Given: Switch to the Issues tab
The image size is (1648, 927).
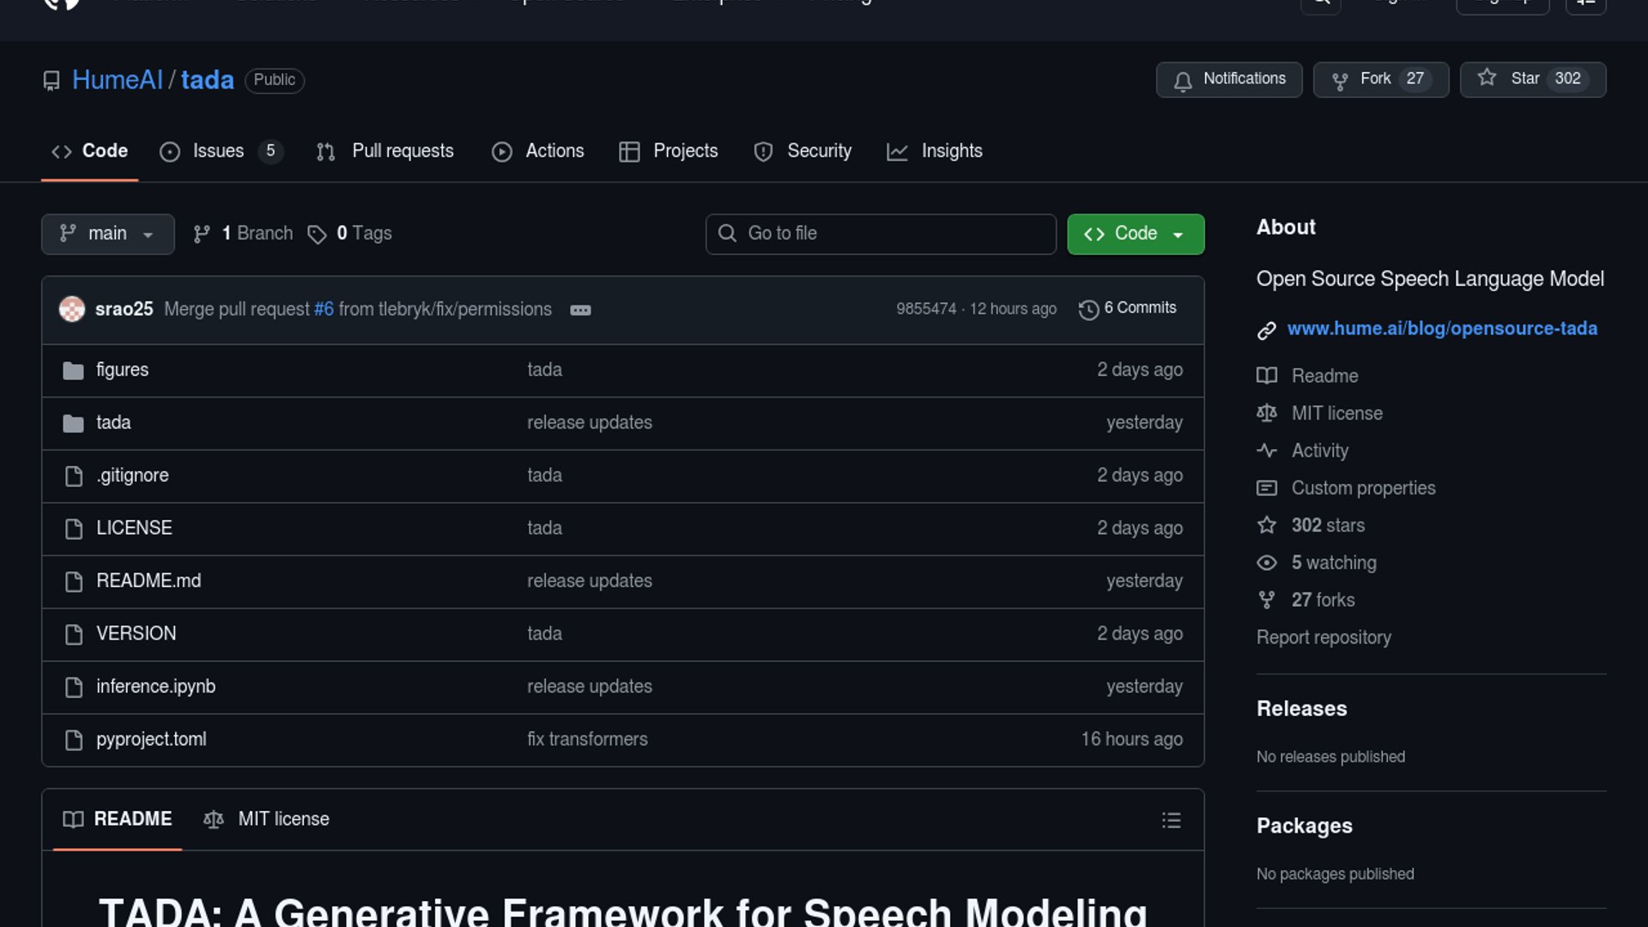Looking at the screenshot, I should 218,151.
